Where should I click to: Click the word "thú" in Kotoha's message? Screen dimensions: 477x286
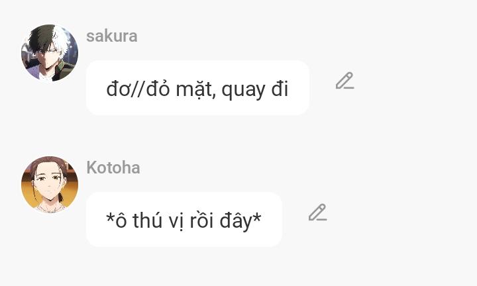146,220
